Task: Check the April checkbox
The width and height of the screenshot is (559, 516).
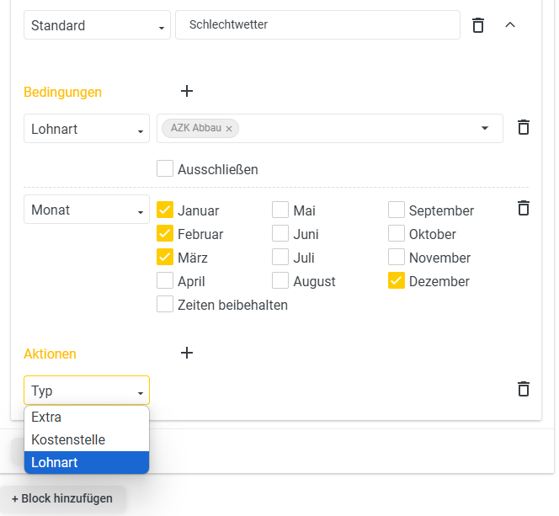Action: coord(165,280)
